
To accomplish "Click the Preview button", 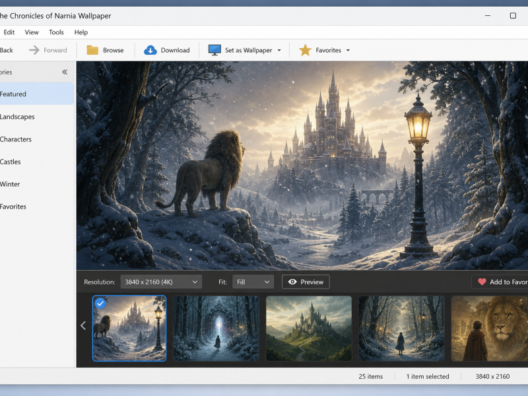I will click(x=306, y=282).
